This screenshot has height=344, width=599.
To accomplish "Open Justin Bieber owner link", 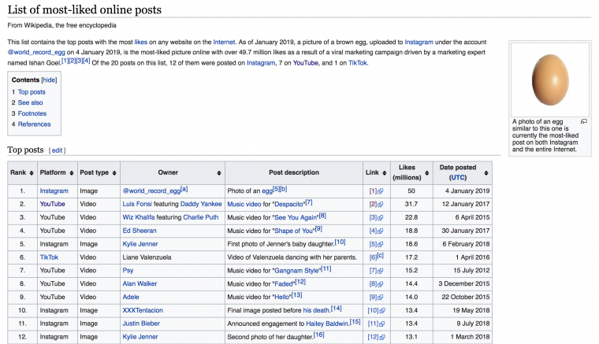I will pyautogui.click(x=141, y=324).
